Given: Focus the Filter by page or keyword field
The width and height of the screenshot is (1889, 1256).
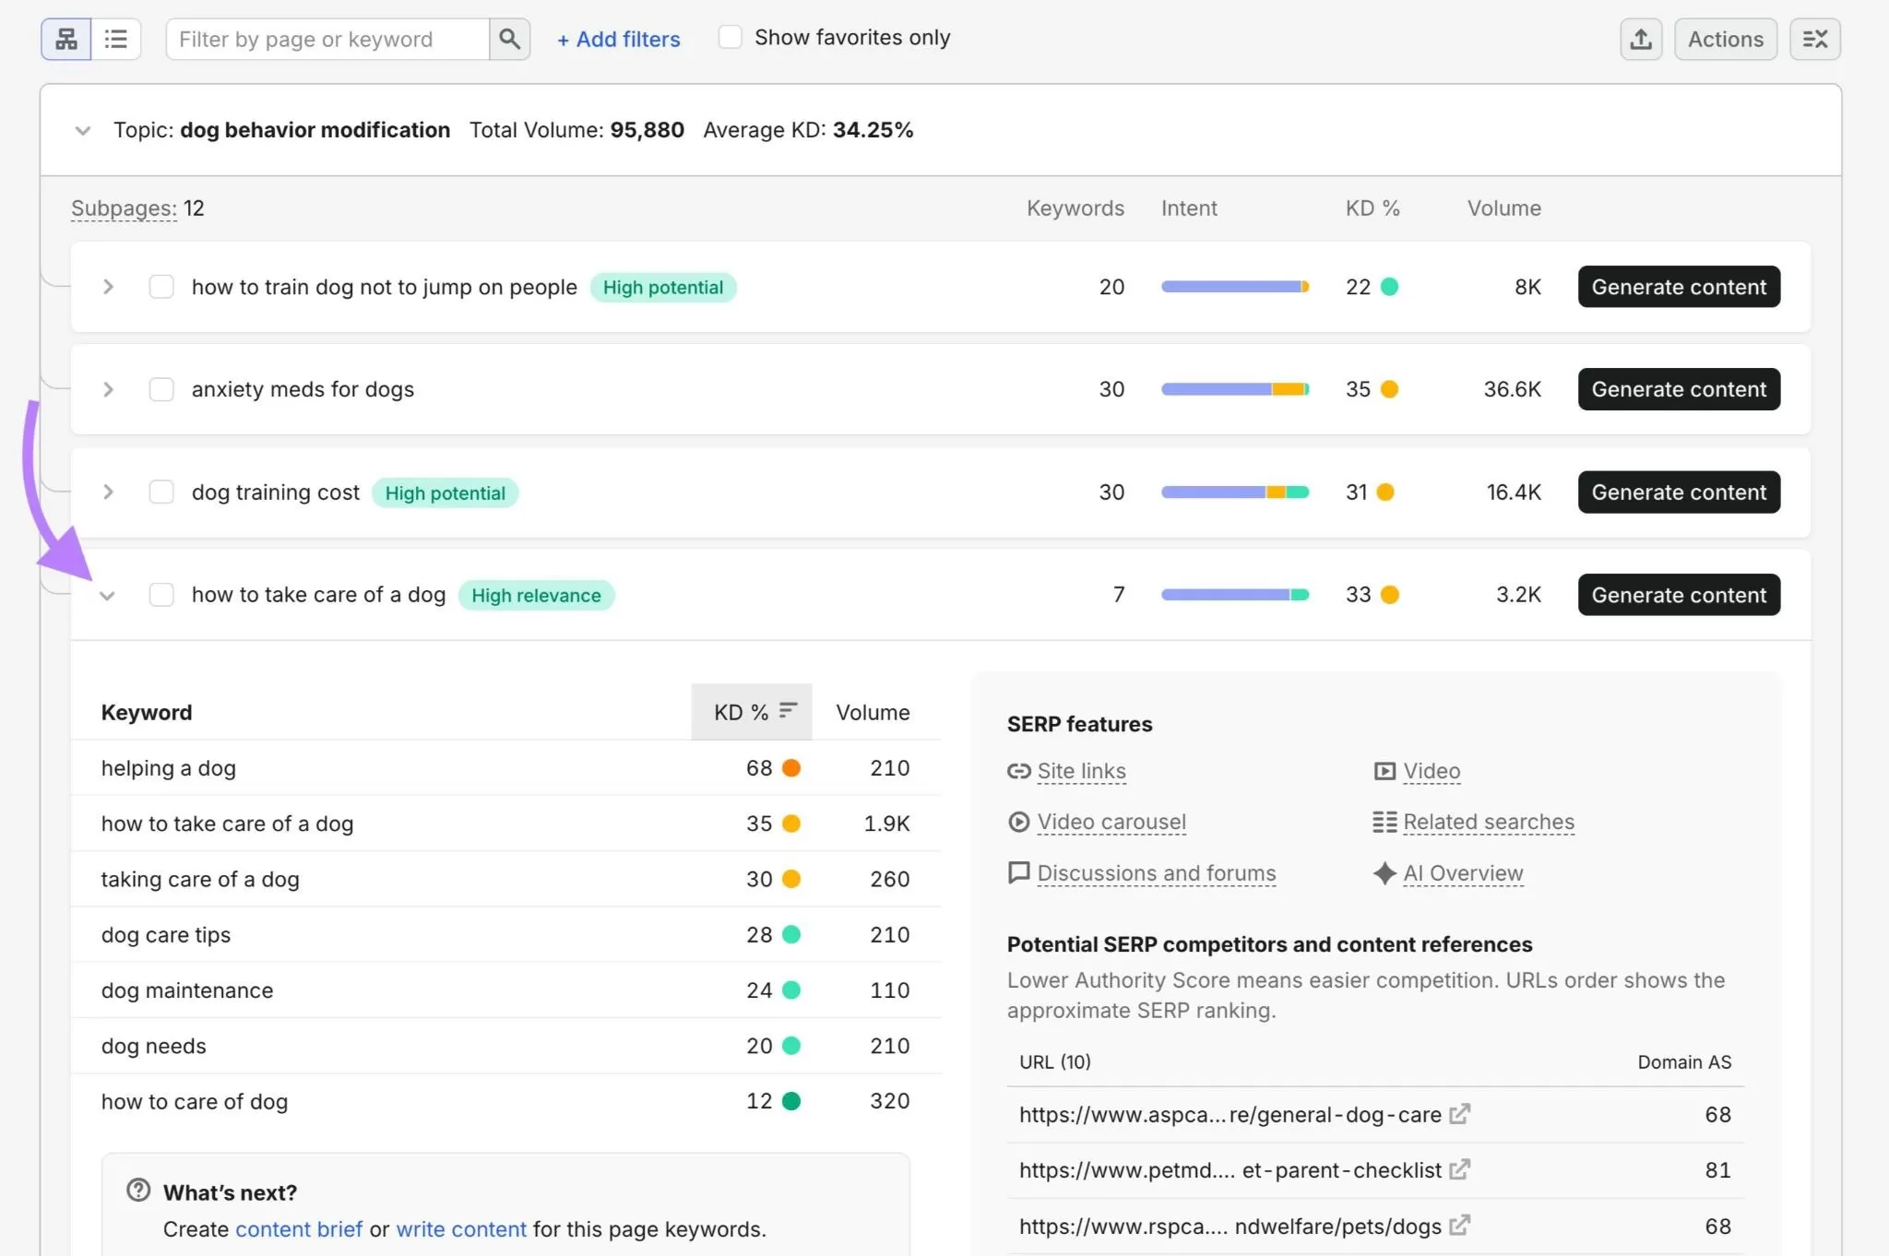Looking at the screenshot, I should 327,39.
